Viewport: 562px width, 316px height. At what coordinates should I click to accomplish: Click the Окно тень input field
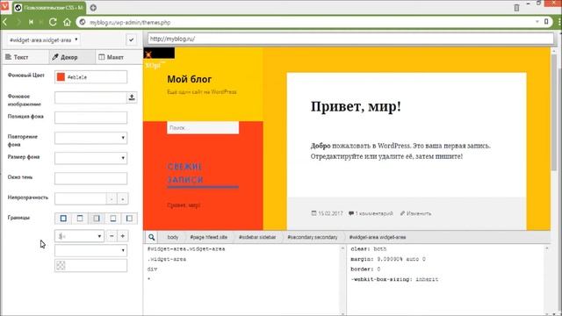click(91, 178)
